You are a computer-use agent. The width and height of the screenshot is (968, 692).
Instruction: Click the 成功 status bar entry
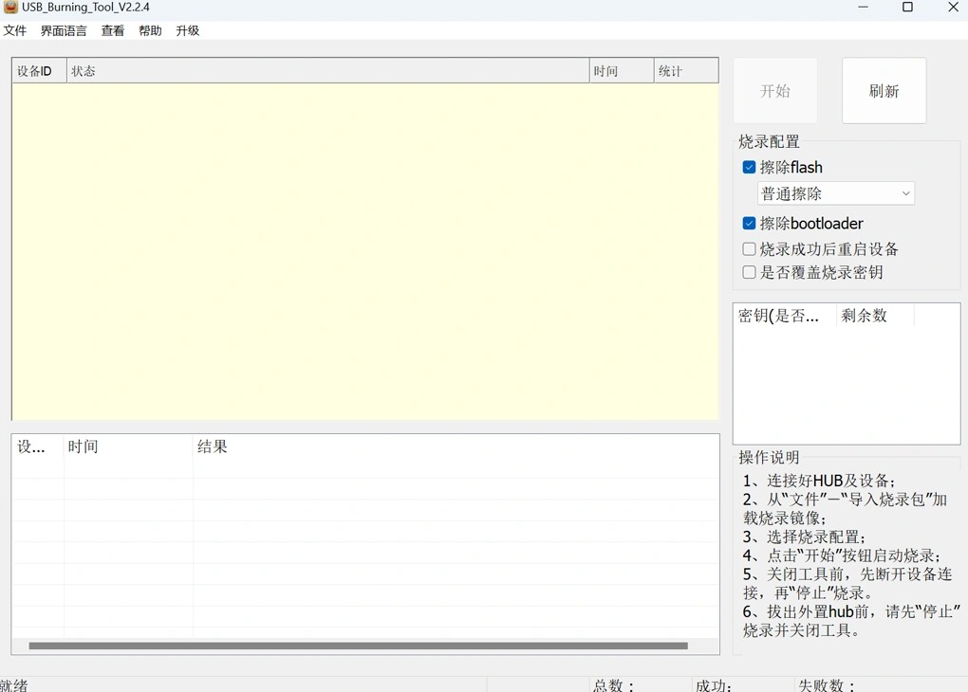(x=714, y=685)
